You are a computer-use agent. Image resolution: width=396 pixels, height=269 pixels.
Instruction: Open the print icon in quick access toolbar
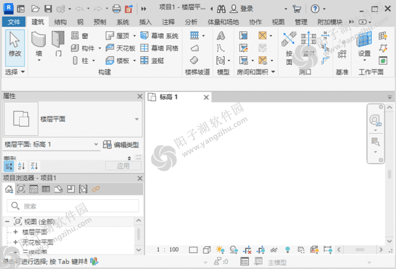tap(116, 9)
